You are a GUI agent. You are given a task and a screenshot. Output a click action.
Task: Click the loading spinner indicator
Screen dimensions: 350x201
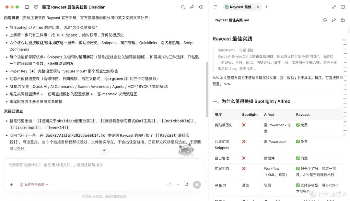(169, 185)
